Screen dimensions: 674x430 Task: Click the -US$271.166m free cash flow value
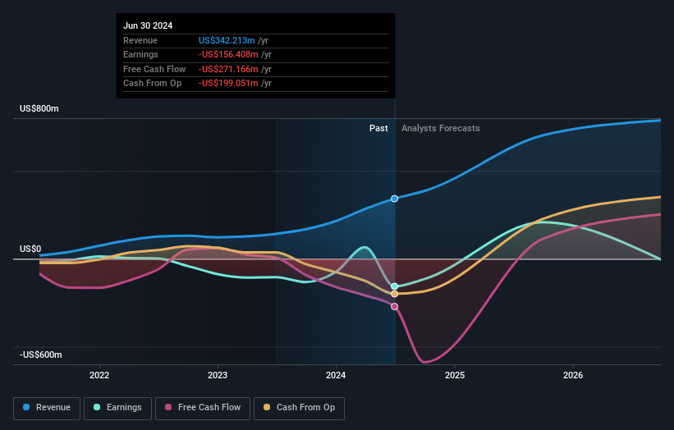click(228, 69)
